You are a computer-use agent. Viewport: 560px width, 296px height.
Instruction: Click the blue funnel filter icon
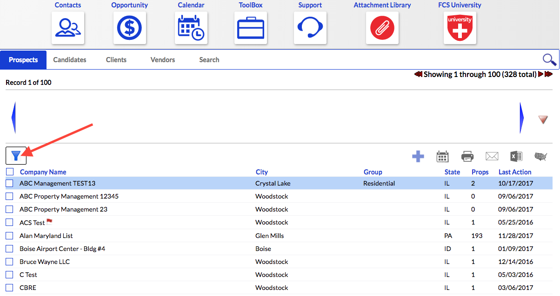(x=16, y=155)
